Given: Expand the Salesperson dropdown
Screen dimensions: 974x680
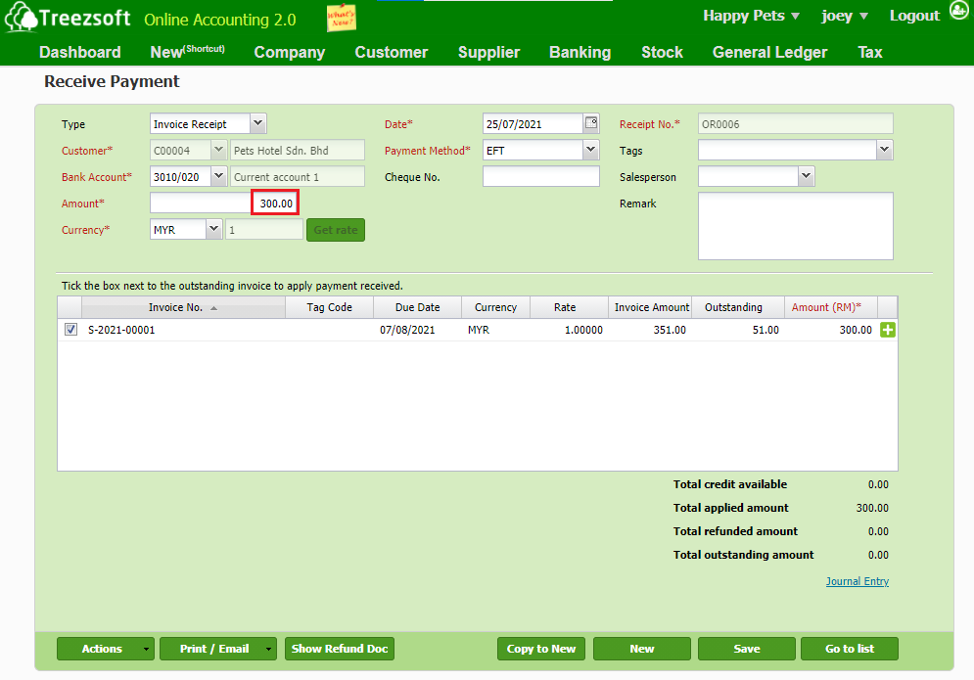Looking at the screenshot, I should tap(806, 177).
